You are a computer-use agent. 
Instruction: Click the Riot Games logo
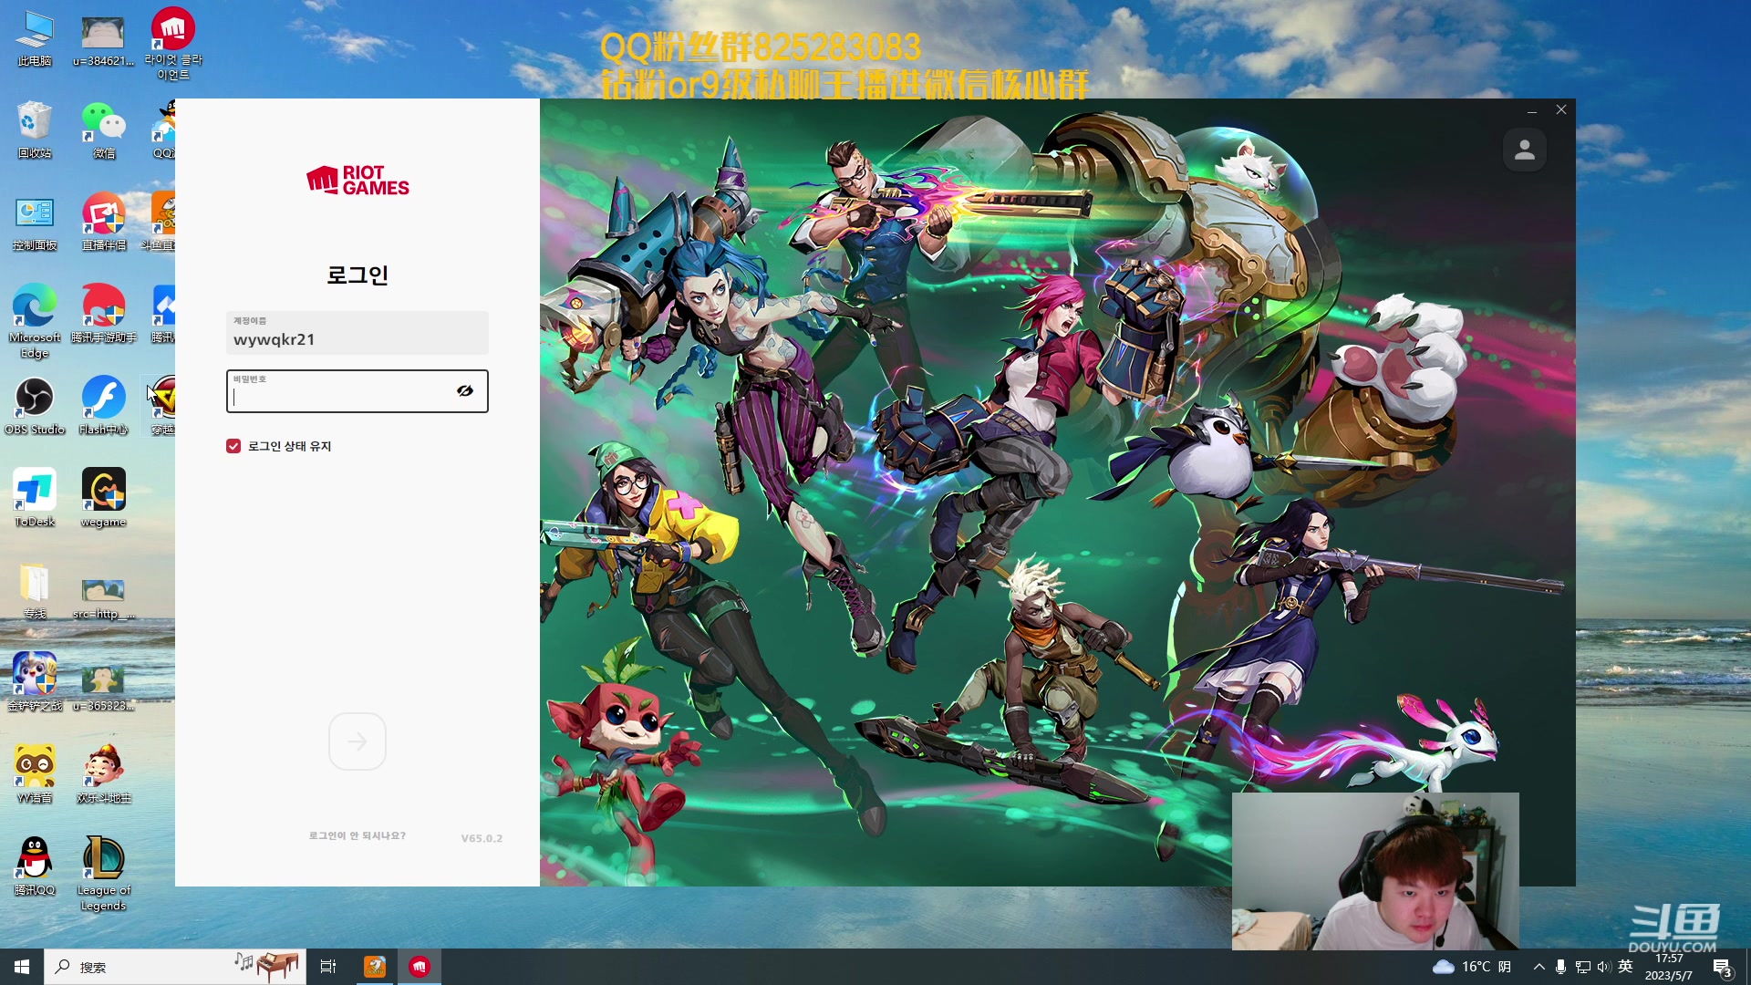point(357,181)
